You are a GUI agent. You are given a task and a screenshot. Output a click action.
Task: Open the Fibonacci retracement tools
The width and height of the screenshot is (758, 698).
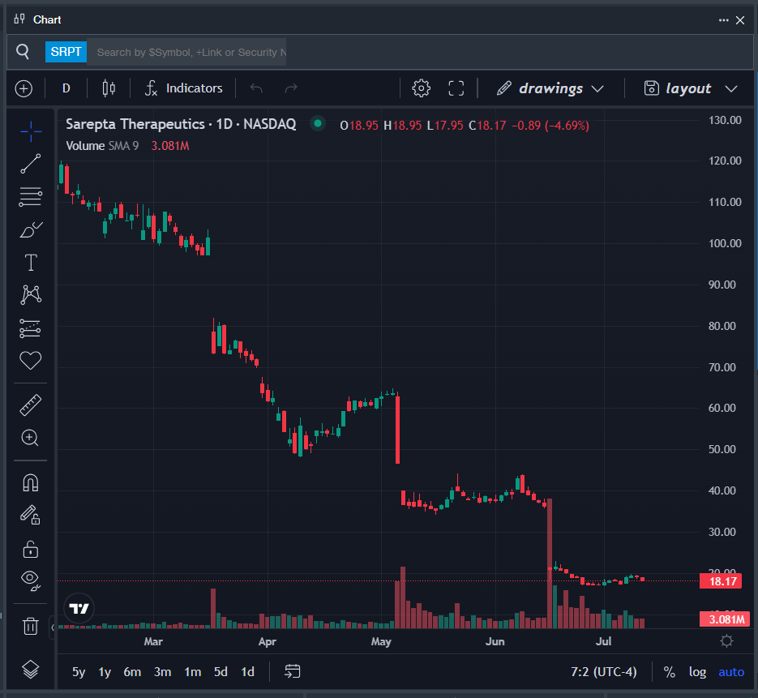tap(31, 197)
